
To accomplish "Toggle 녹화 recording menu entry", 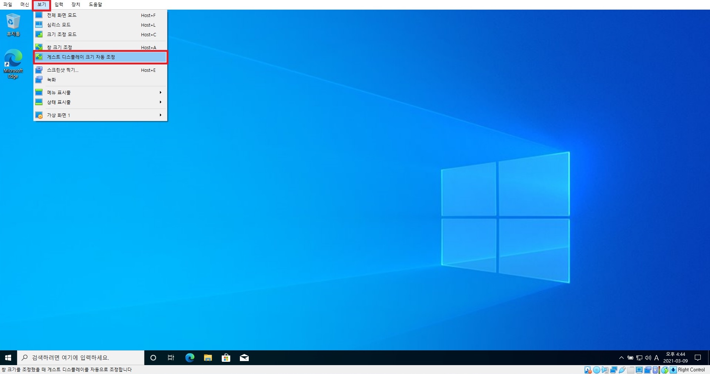I will coord(100,80).
